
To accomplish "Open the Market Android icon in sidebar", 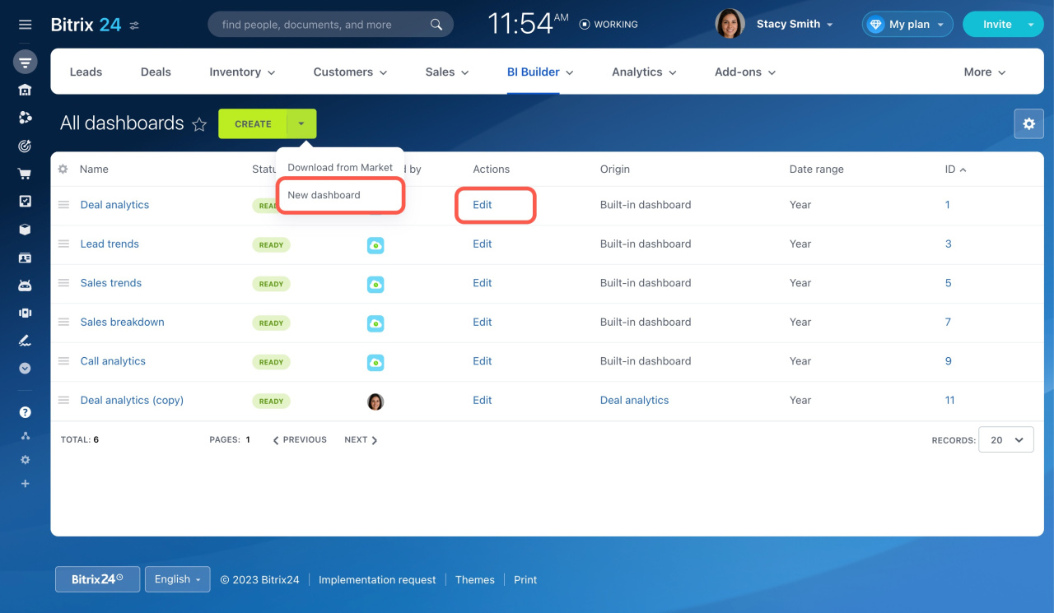I will click(x=25, y=285).
